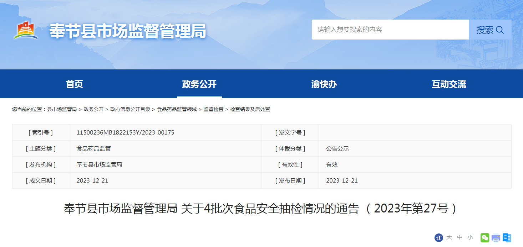
Task: Open the 政务公开 navigation tab
Action: (199, 84)
